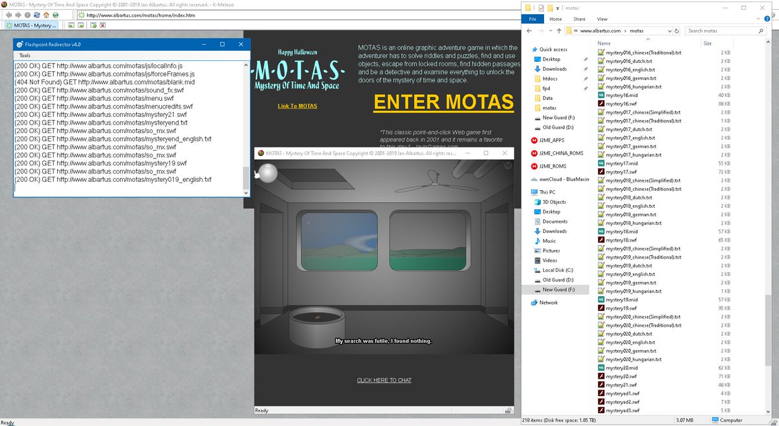This screenshot has width=779, height=426.
Task: Open the File tab in File Explorer
Action: (x=532, y=19)
